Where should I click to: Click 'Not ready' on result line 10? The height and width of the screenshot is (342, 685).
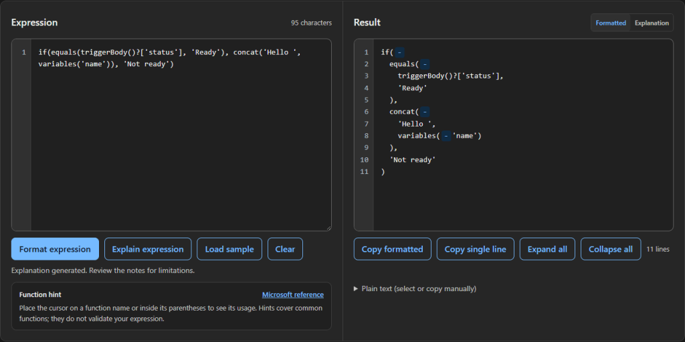(x=413, y=160)
